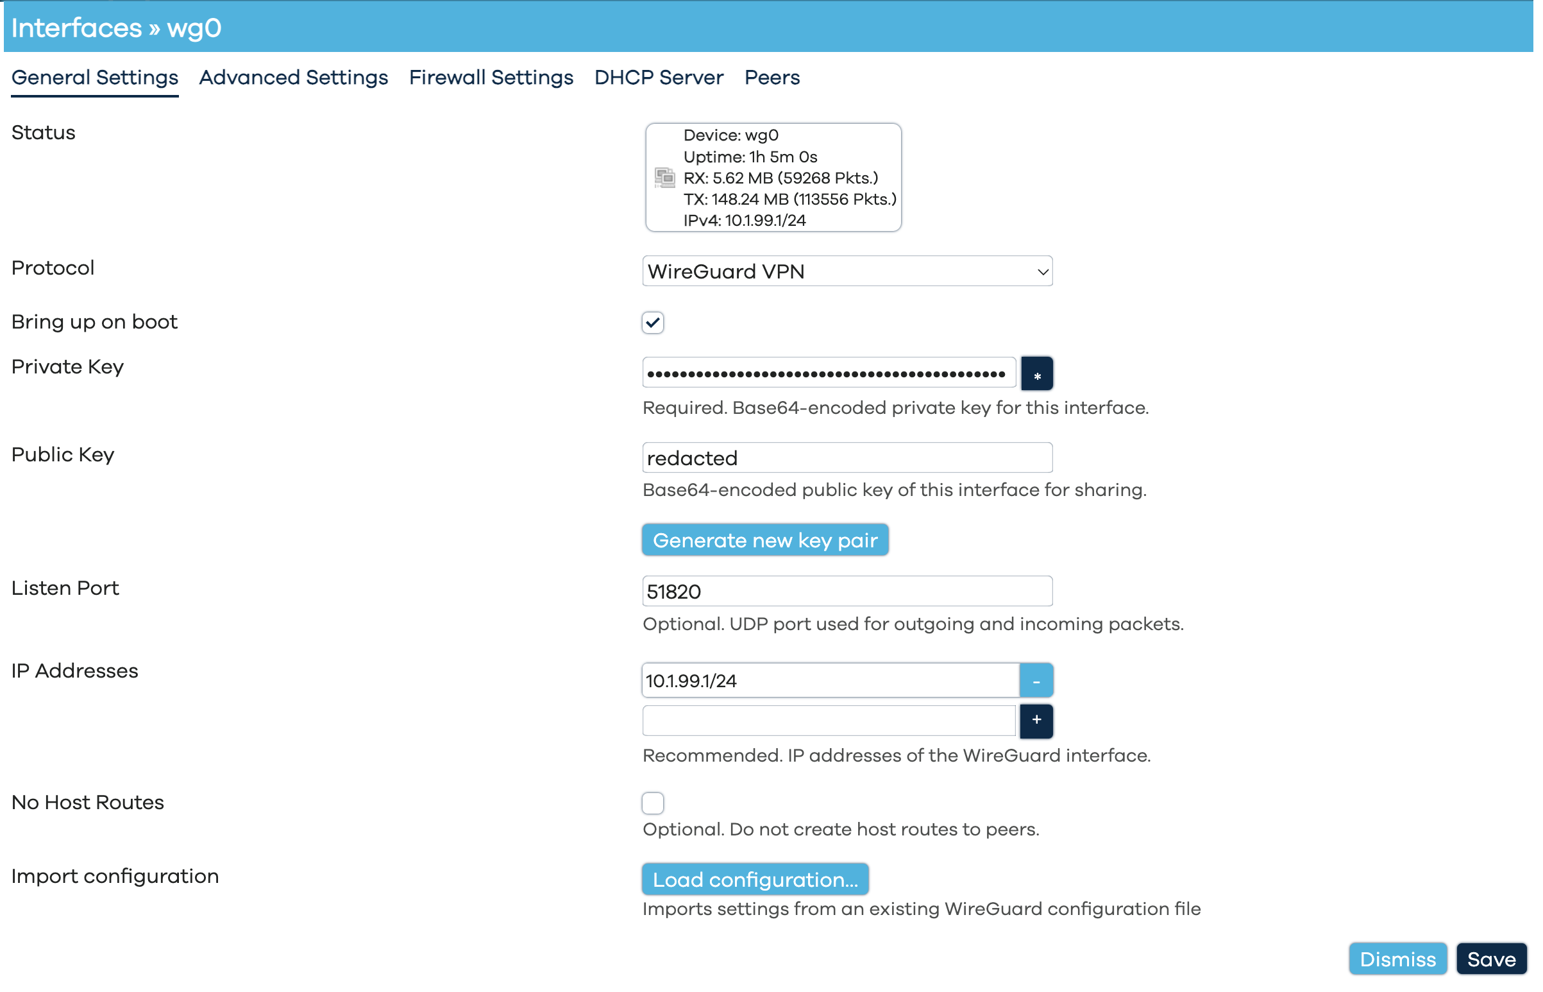Click the empty IP address input field
This screenshot has height=992, width=1543.
(829, 721)
